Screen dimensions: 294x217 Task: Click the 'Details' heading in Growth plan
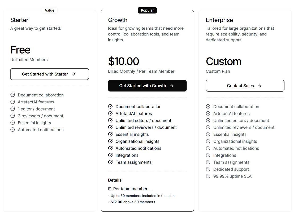(x=115, y=180)
